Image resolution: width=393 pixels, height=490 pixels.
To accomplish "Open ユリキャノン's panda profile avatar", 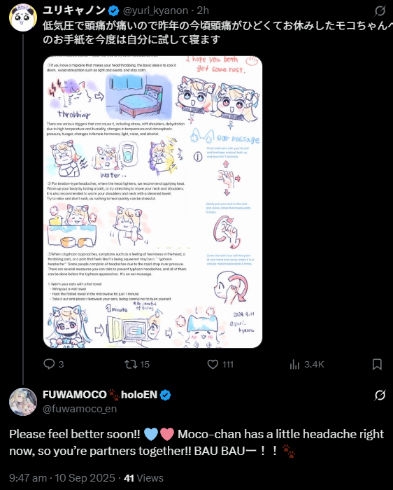I will 23,17.
